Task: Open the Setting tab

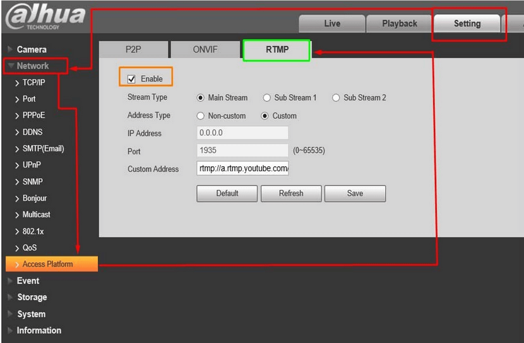Action: pyautogui.click(x=467, y=23)
